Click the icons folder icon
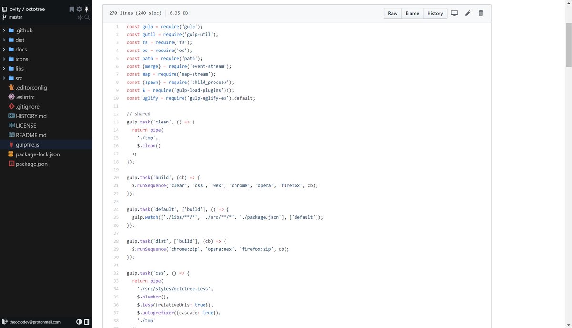This screenshot has height=328, width=572. click(11, 59)
